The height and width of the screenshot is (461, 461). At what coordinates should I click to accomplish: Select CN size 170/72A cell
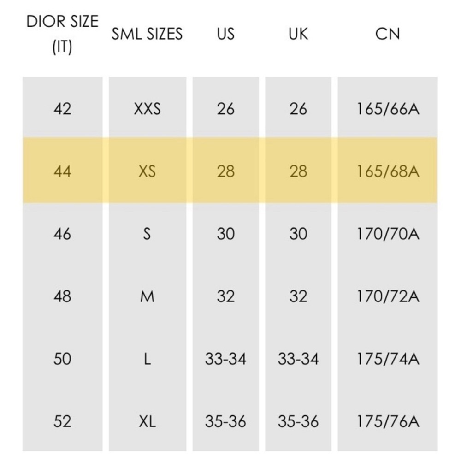point(388,296)
